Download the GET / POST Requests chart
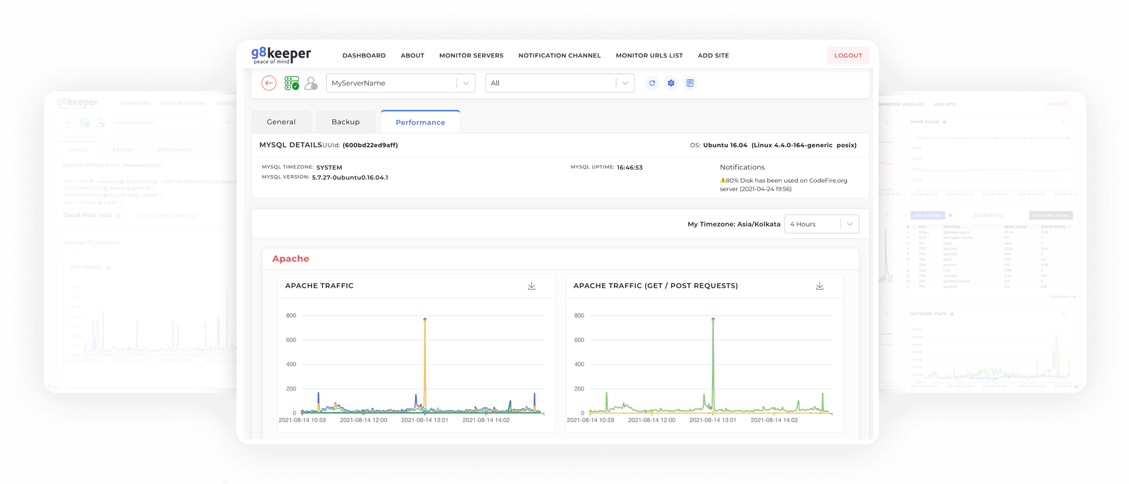This screenshot has width=1129, height=484. 819,286
